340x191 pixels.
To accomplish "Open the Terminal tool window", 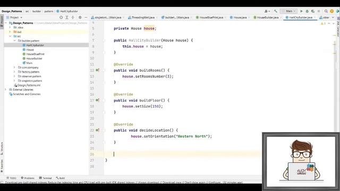I will (x=45, y=178).
